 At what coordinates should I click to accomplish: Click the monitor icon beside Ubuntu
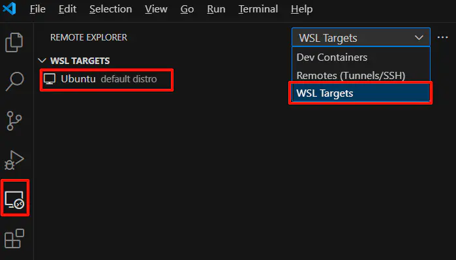(x=50, y=79)
